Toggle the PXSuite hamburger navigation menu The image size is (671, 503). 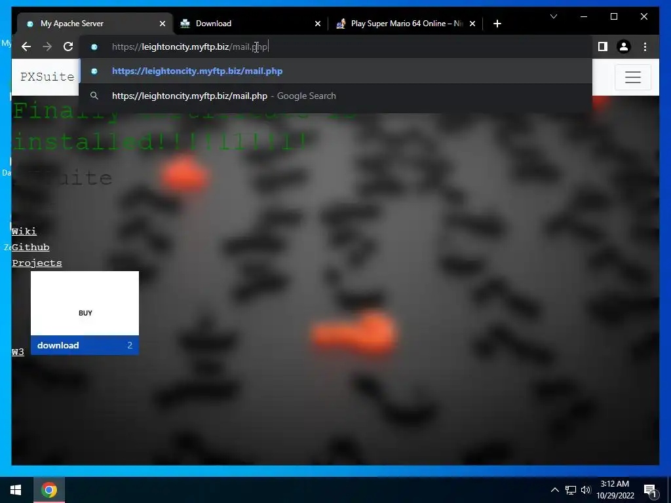(632, 77)
